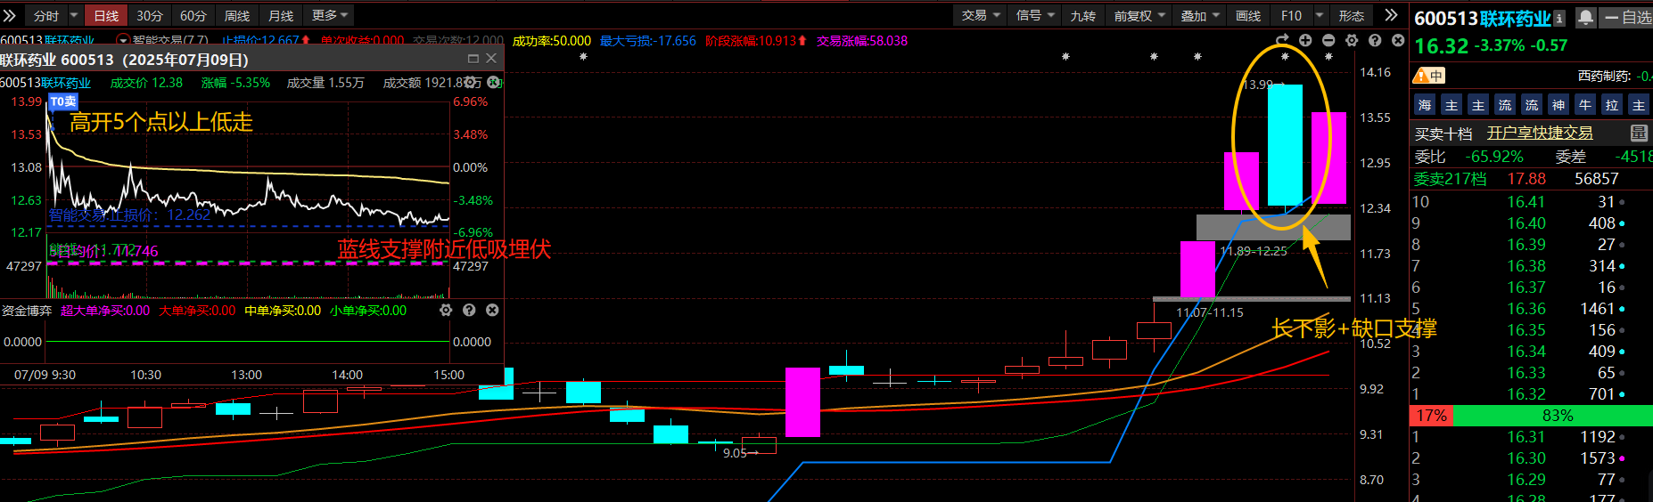
Task: Click the 九转 indicator button
Action: [x=1083, y=15]
